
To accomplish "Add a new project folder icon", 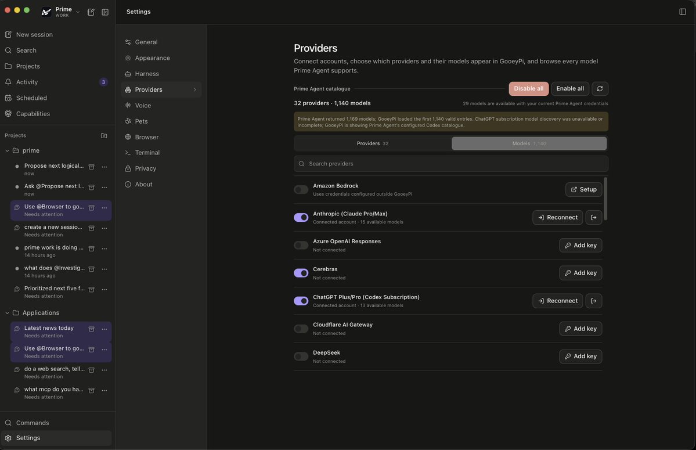I will 104,135.
